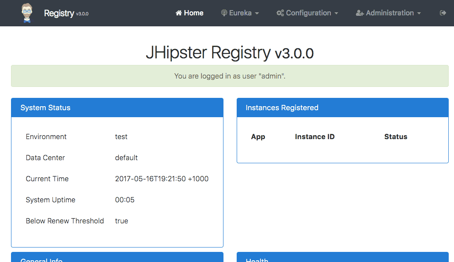The width and height of the screenshot is (454, 262).
Task: Click the System Status panel header
Action: [x=117, y=108]
